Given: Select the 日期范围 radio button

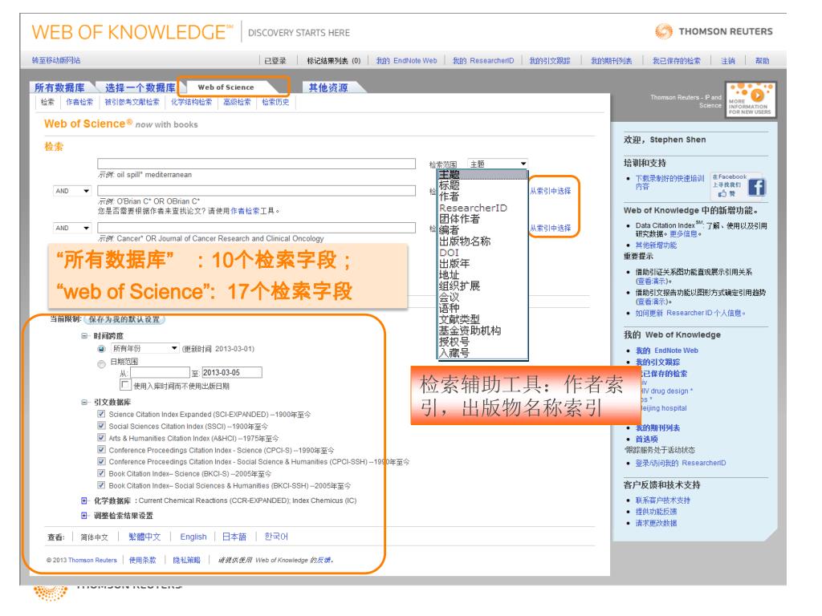Looking at the screenshot, I should click(x=101, y=364).
